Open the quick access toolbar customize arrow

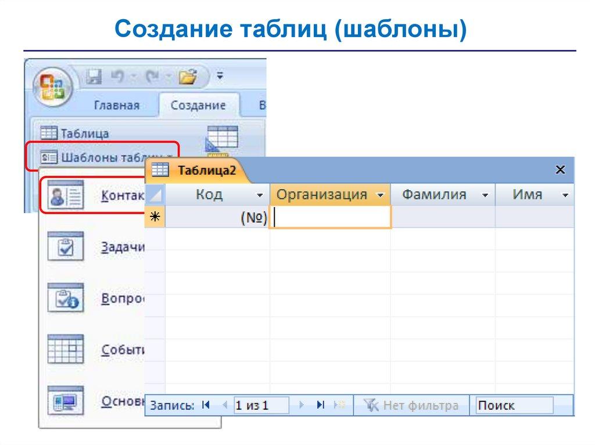pos(220,76)
